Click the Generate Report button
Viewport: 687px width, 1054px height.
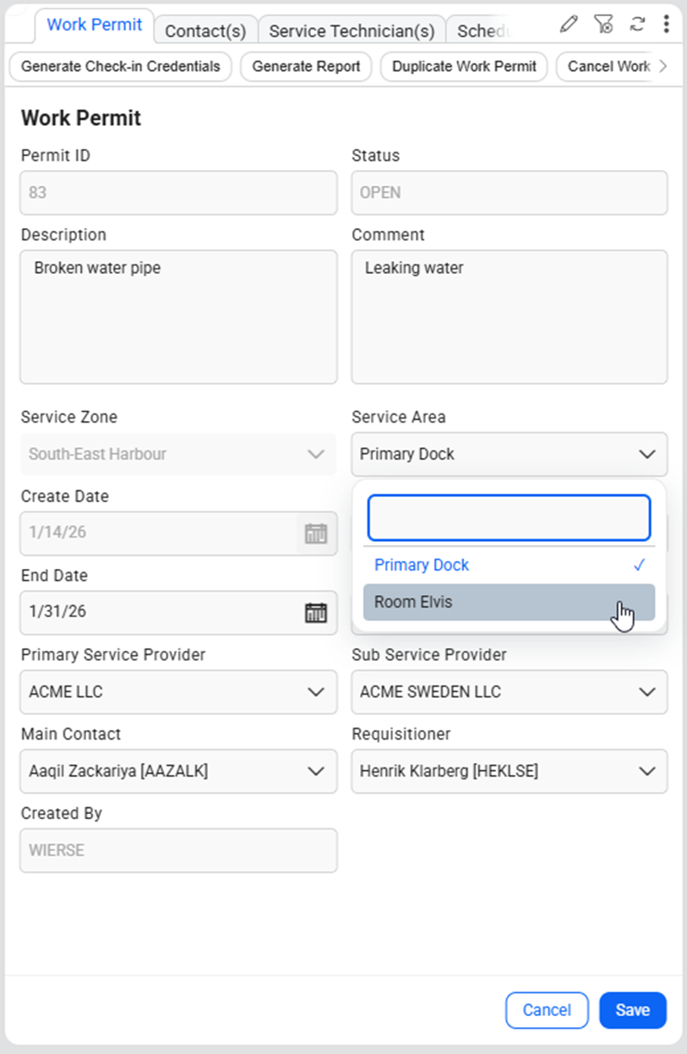pyautogui.click(x=306, y=67)
